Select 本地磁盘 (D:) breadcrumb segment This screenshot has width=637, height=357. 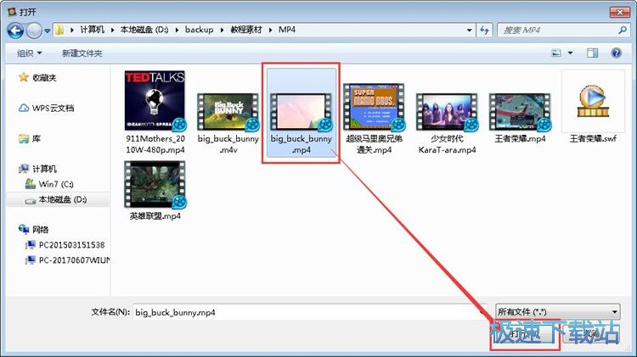[x=144, y=30]
